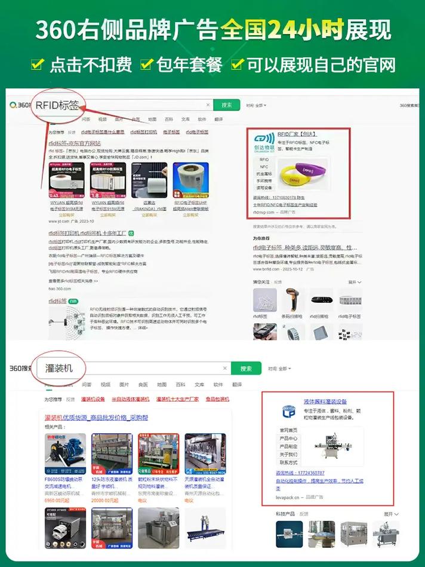Click the 360搜索 logo beside the 灌装机 search

[x=21, y=368]
